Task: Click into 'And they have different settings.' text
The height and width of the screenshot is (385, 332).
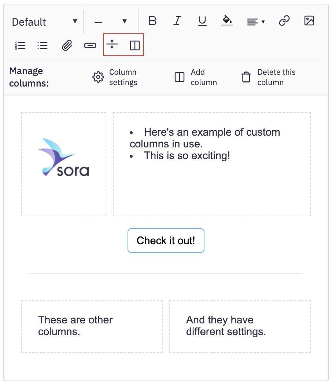Action: (226, 326)
